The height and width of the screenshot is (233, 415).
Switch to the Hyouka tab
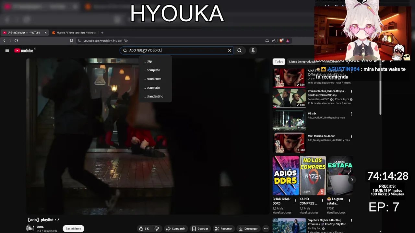coord(74,33)
